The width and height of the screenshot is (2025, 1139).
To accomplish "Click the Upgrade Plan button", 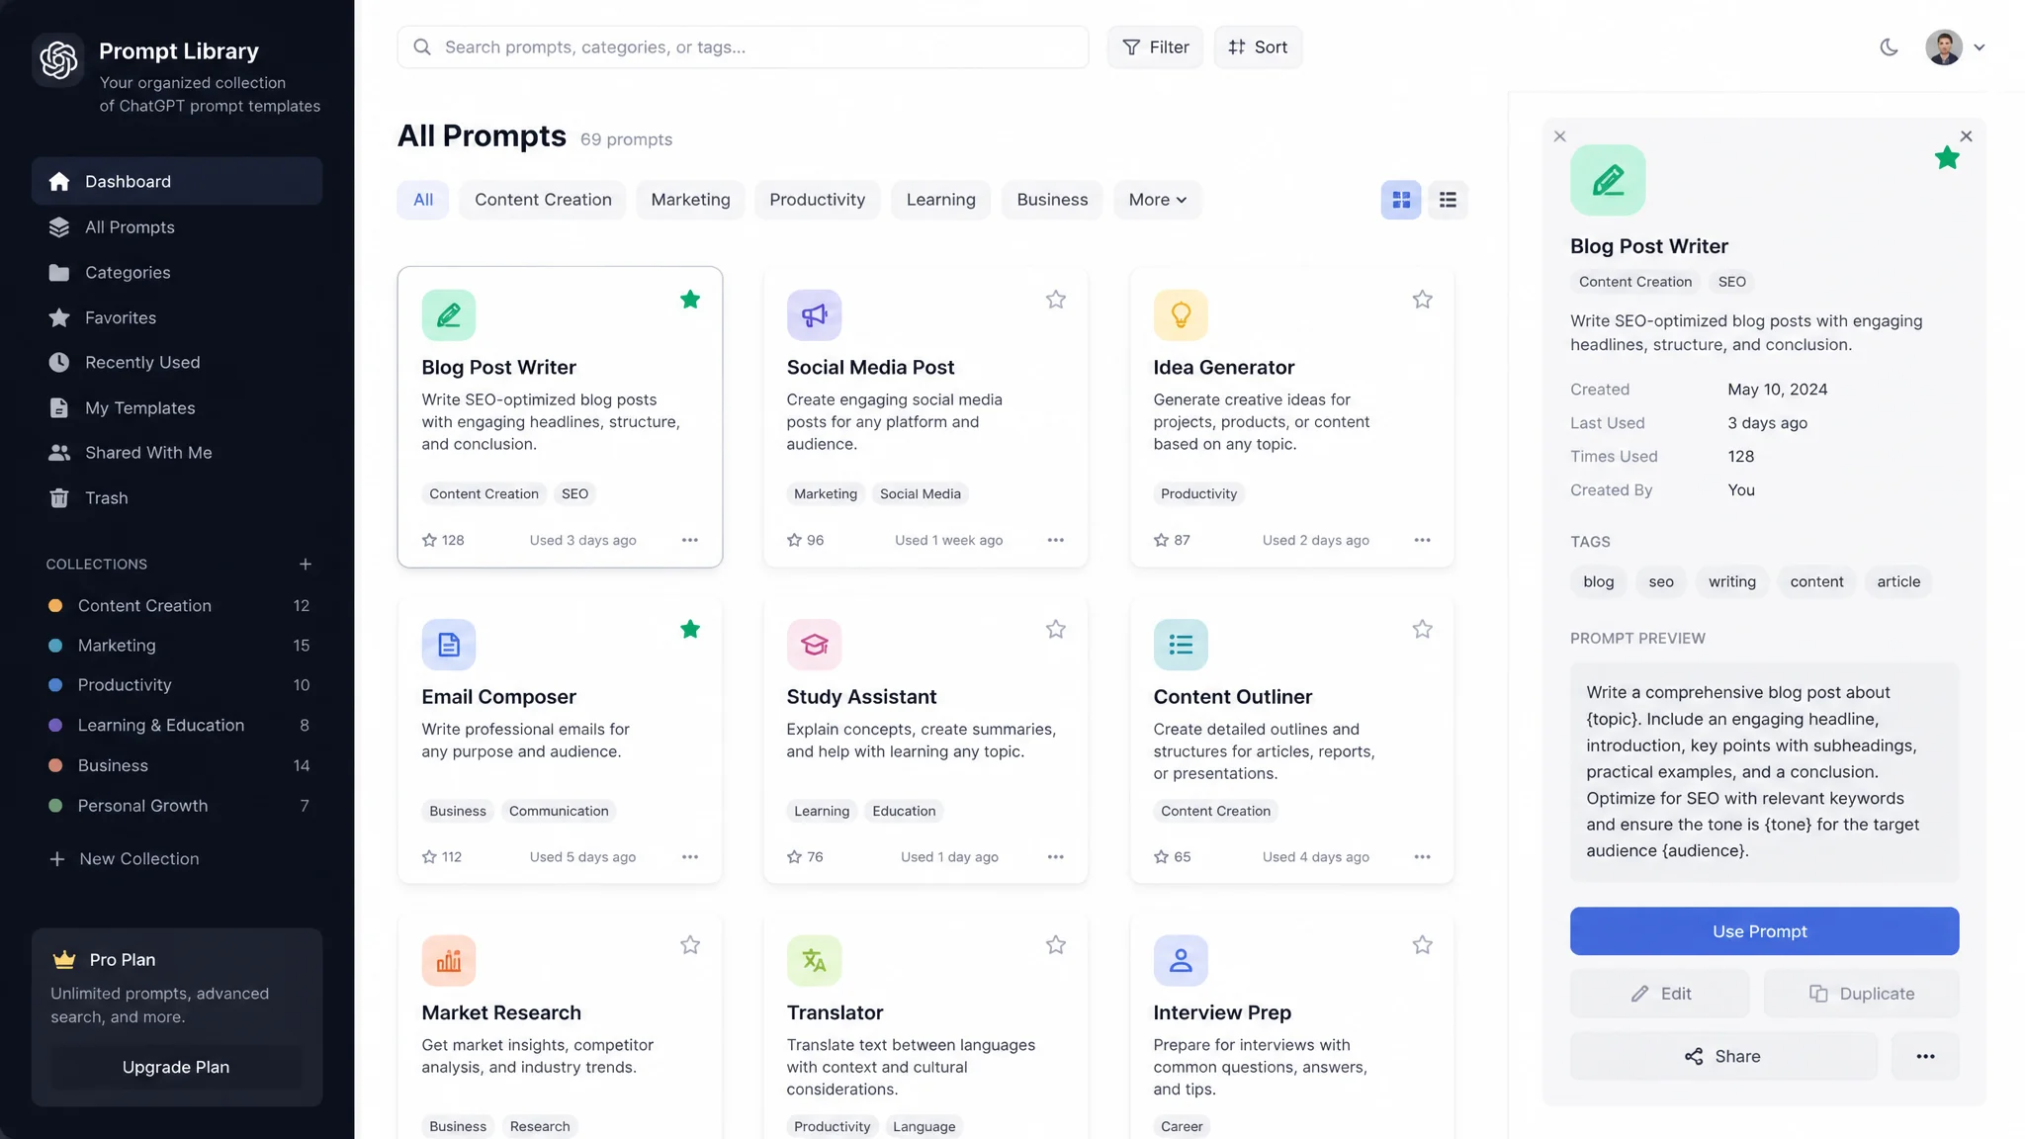I will click(x=176, y=1068).
